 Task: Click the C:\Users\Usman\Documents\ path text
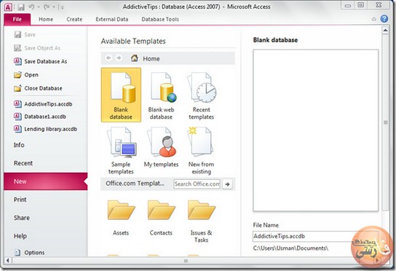(x=290, y=248)
